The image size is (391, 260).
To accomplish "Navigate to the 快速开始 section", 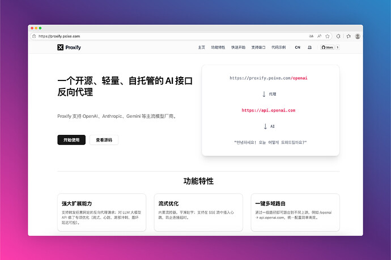I will coord(238,48).
